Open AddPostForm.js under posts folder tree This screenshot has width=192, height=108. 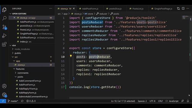(31, 85)
